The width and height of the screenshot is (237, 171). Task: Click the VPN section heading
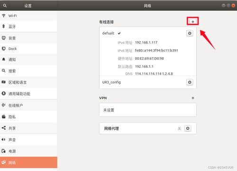(103, 98)
